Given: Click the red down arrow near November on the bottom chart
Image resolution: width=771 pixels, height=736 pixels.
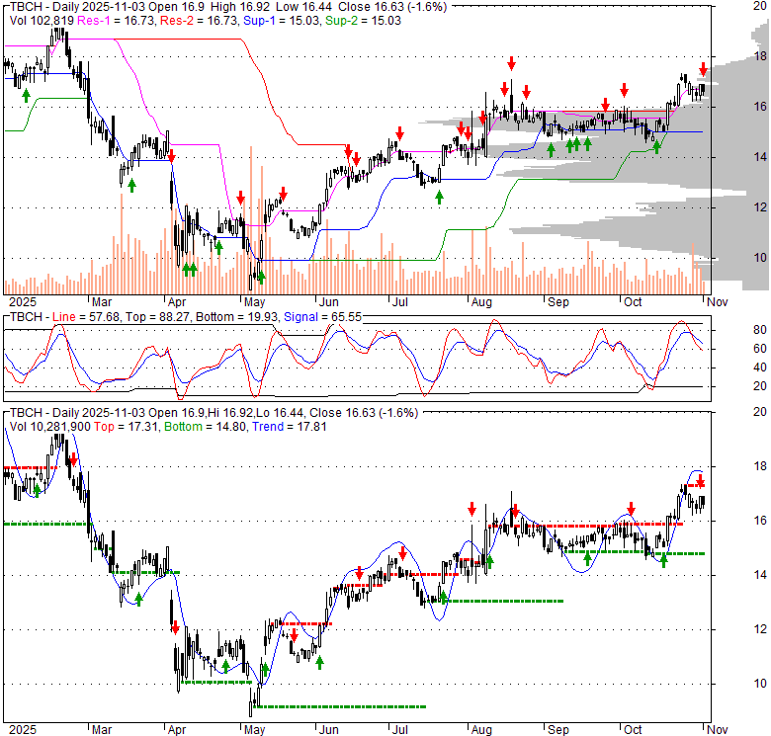Looking at the screenshot, I should click(x=700, y=480).
